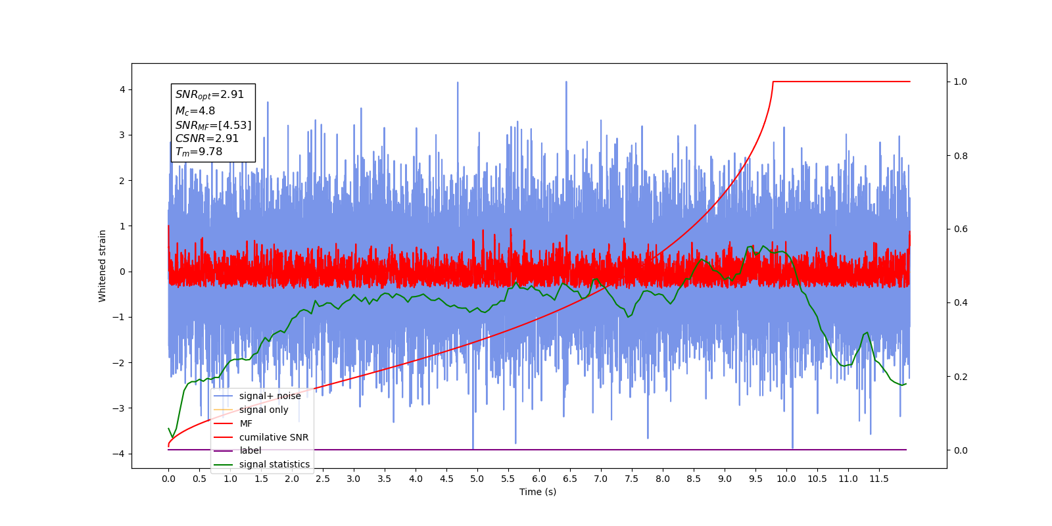Click the 0.8 tick on right axis
Image resolution: width=1052 pixels, height=526 pixels.
(961, 156)
